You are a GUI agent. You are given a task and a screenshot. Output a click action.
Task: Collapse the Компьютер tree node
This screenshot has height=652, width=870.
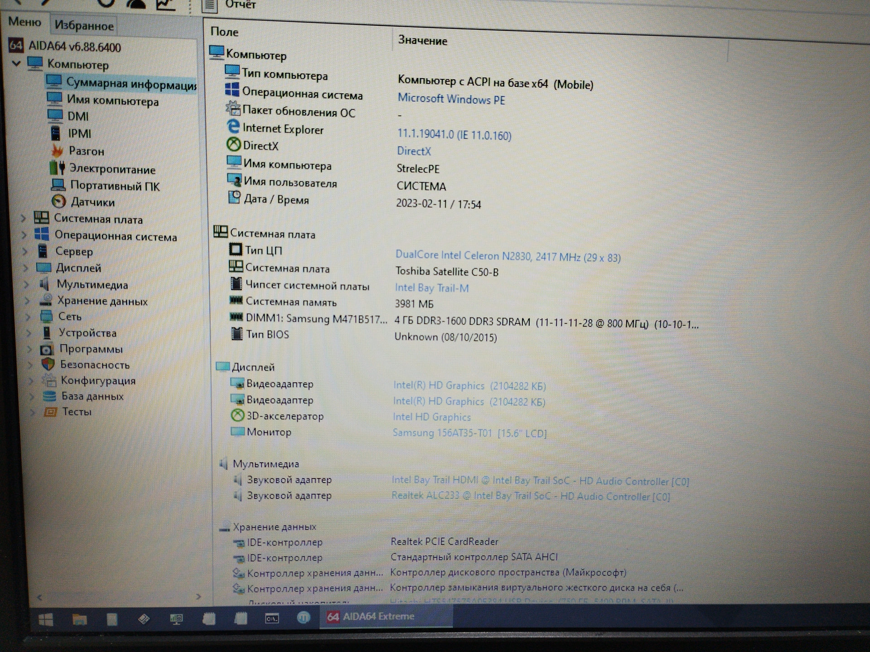tap(17, 63)
